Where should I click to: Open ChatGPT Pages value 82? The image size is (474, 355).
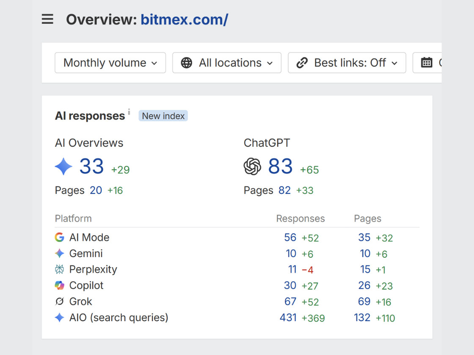pos(284,190)
